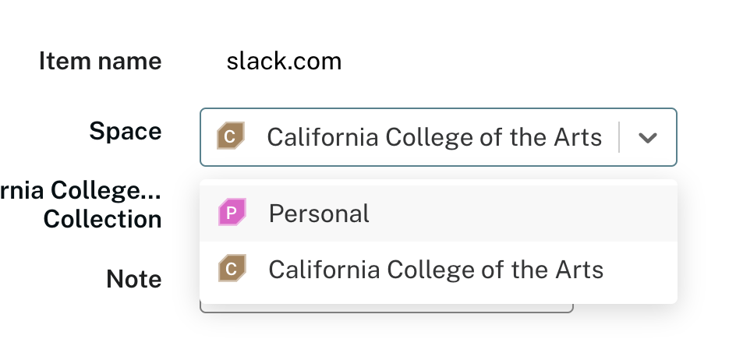Click the brown C icon in the dropdown list
Viewport: 736px width, 346px height.
point(232,270)
